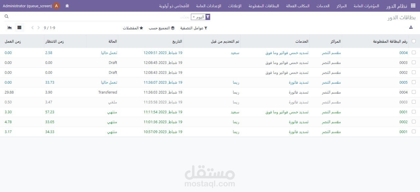The width and height of the screenshot is (420, 192).
Task: Check the row for ticket 0005
Action: [413, 82]
